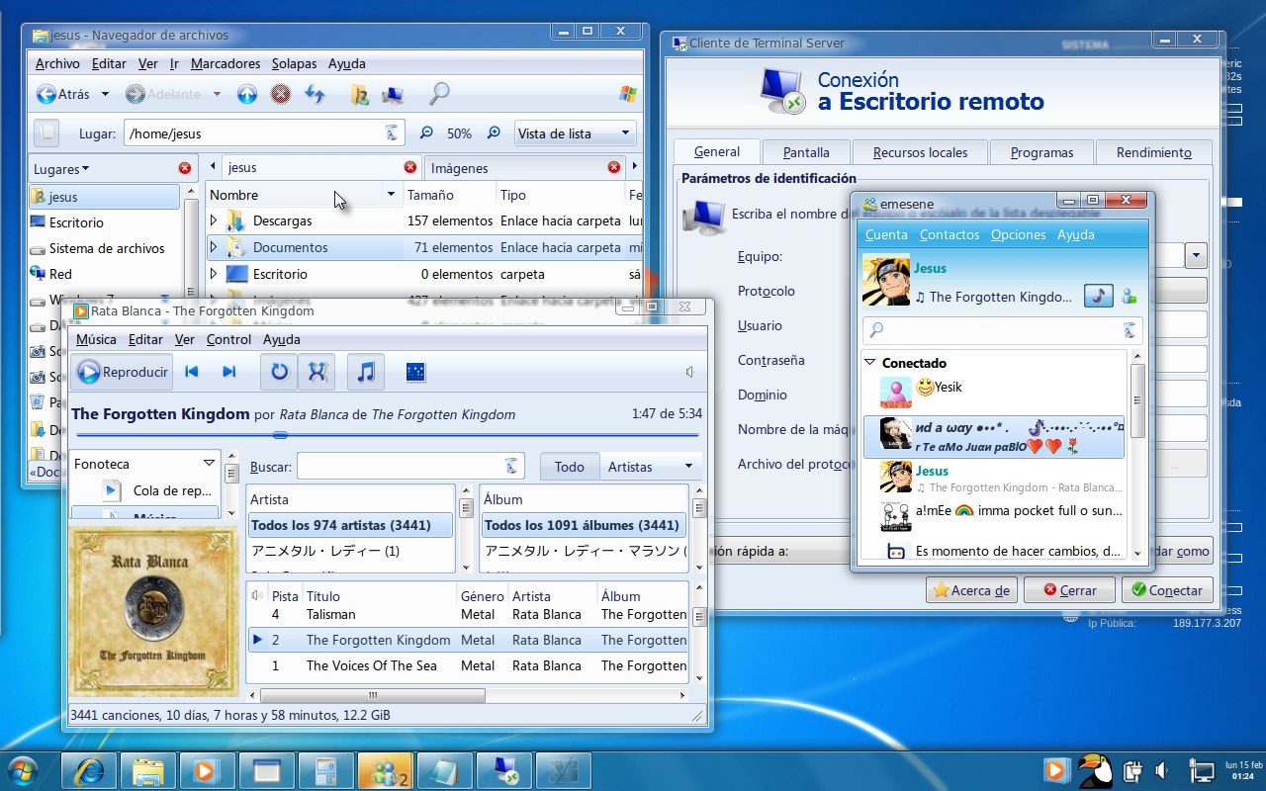1266x791 pixels.
Task: Click the zoom in icon right of 50%
Action: [492, 133]
